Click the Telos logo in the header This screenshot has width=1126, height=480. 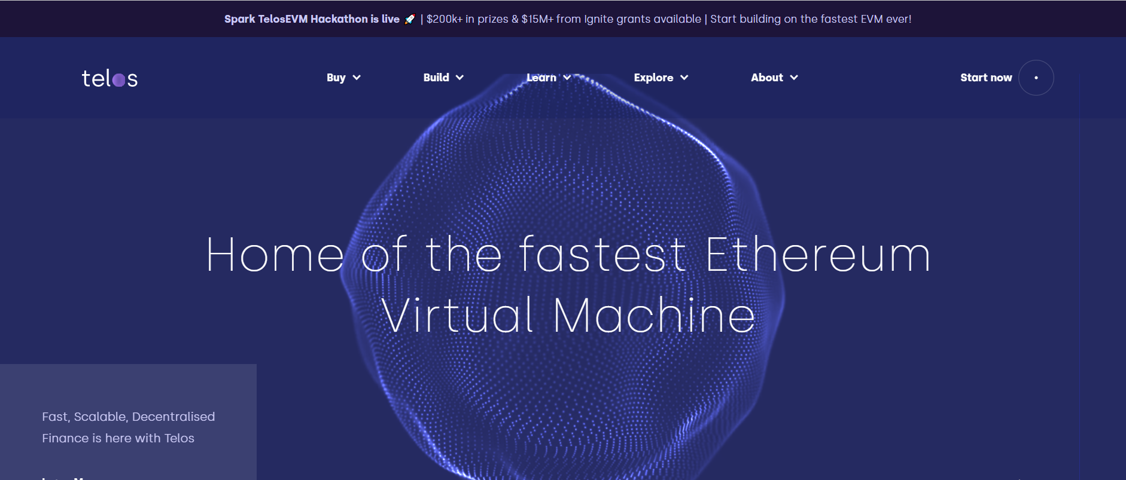pos(109,78)
